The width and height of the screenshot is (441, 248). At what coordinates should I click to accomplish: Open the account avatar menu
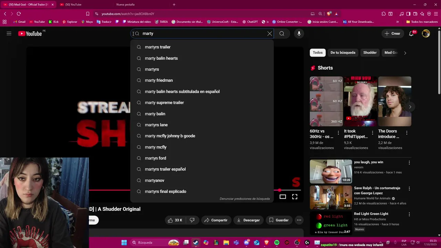click(x=426, y=33)
